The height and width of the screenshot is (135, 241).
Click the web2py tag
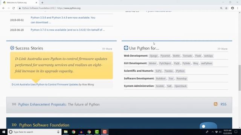point(208,56)
